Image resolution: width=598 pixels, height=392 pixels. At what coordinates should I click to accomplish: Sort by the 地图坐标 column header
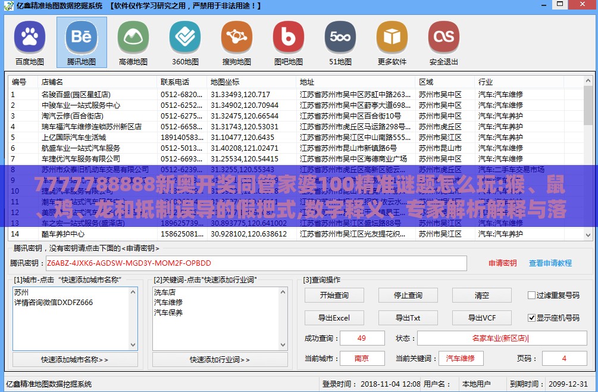pos(251,82)
